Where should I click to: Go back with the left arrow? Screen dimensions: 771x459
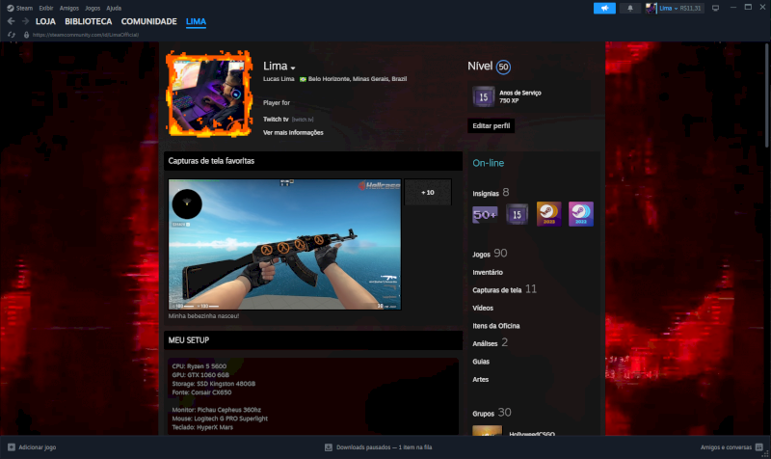click(x=12, y=21)
